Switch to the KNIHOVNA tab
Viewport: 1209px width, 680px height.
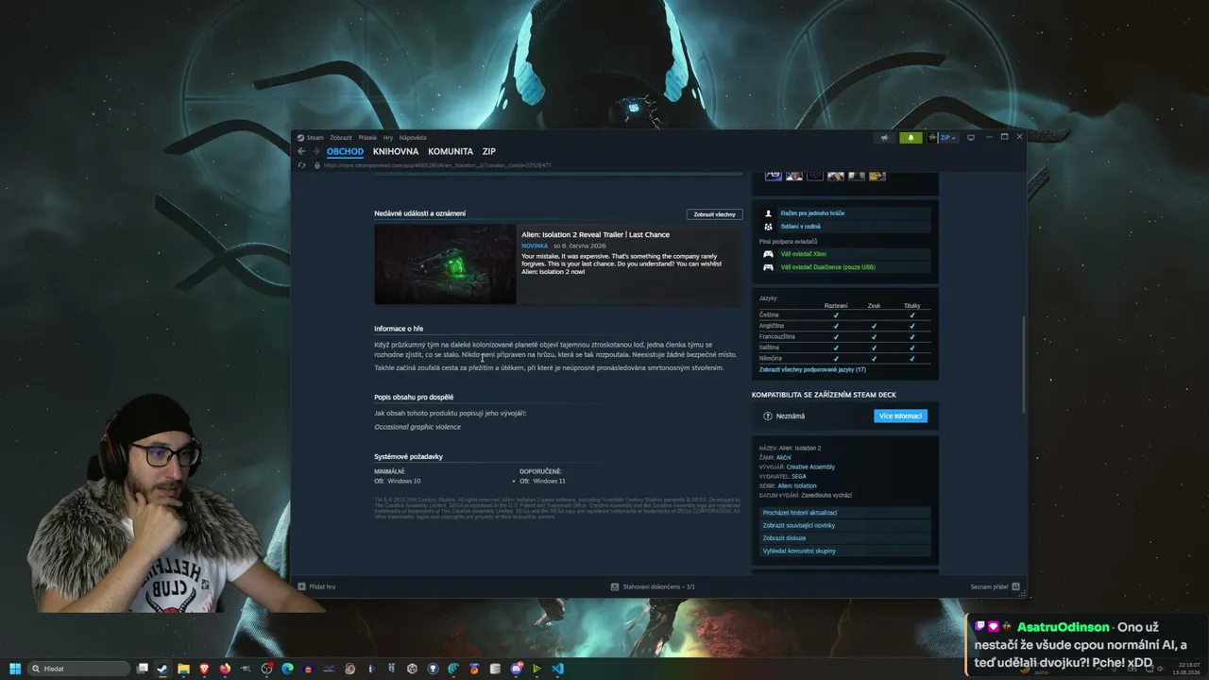click(x=396, y=151)
